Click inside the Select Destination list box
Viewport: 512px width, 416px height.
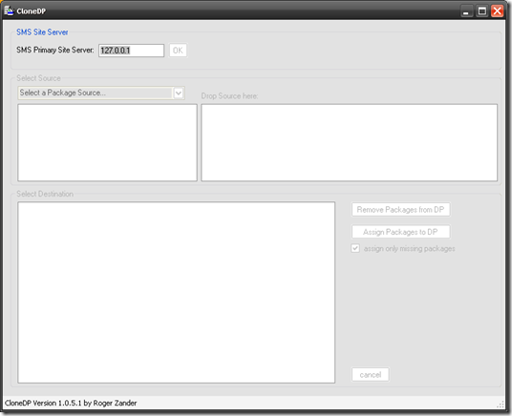click(177, 292)
